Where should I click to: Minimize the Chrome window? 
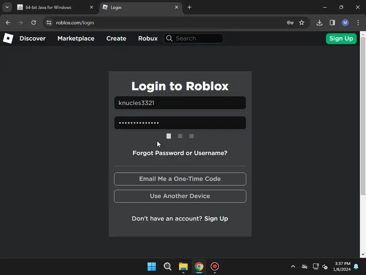[x=325, y=7]
